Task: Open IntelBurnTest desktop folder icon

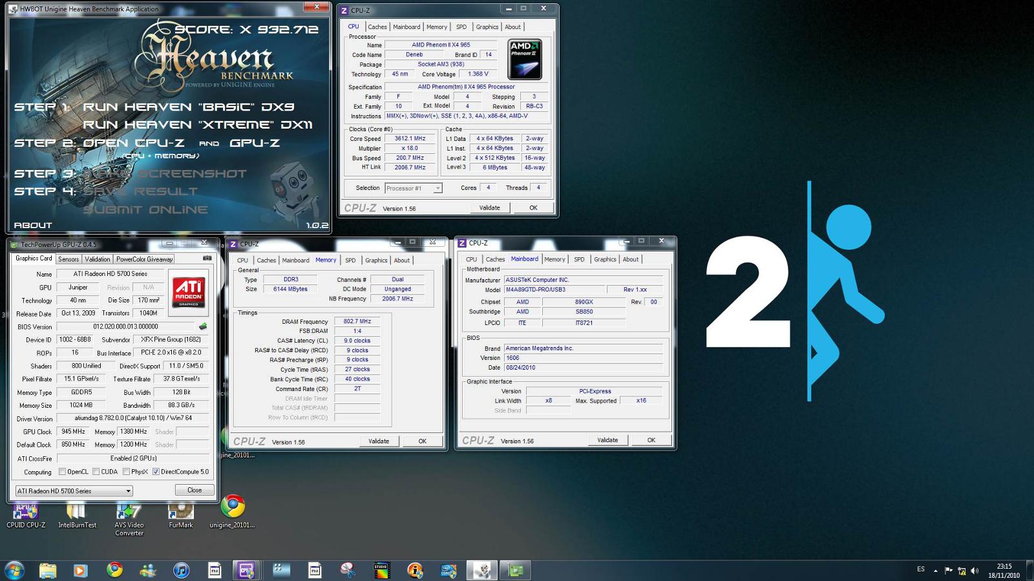Action: pos(77,515)
